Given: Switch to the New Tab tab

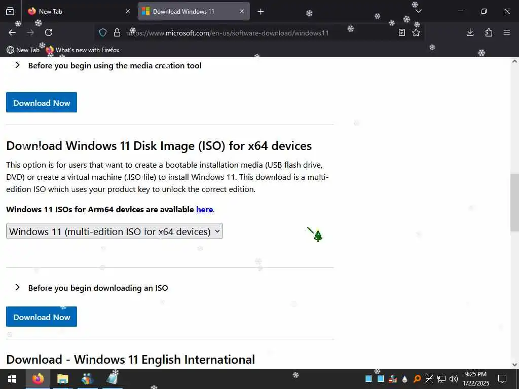Looking at the screenshot, I should 80,11.
